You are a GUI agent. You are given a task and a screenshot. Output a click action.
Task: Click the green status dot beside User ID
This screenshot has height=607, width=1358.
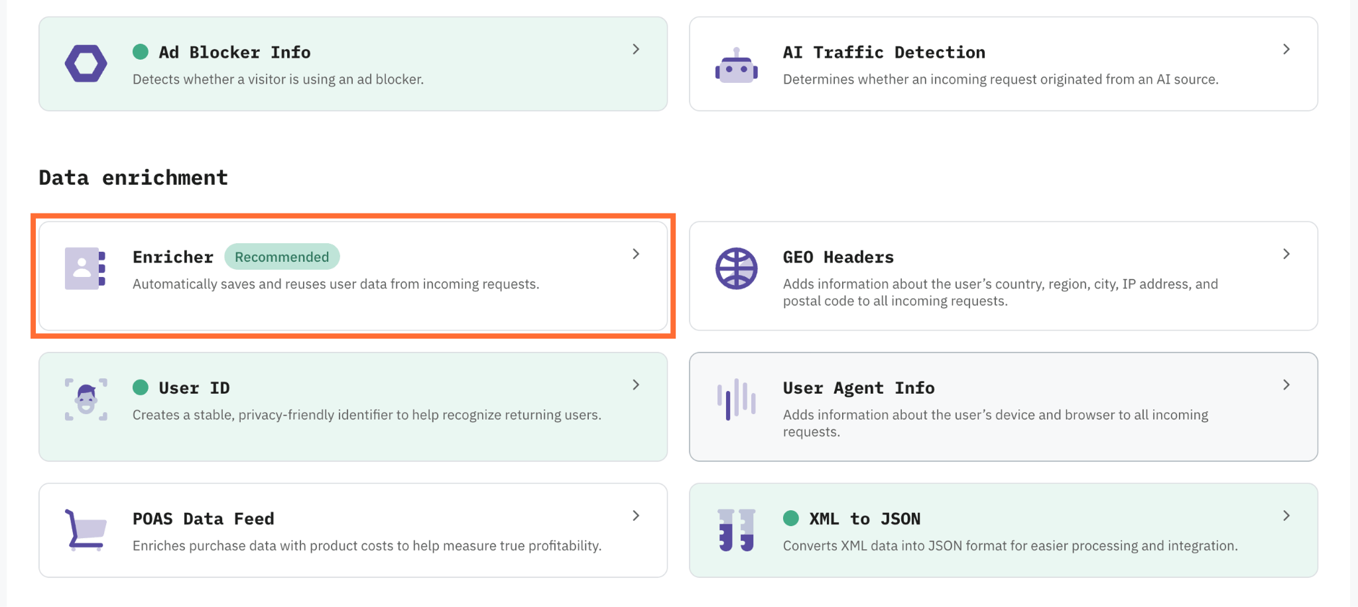(x=141, y=388)
